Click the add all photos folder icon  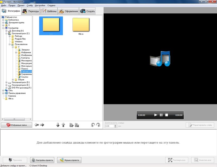click(71, 125)
